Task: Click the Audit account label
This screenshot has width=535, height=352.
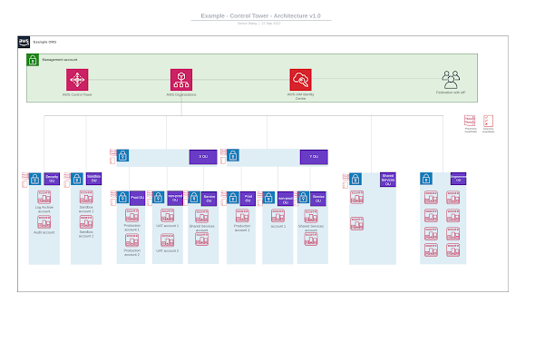Action: pyautogui.click(x=44, y=232)
